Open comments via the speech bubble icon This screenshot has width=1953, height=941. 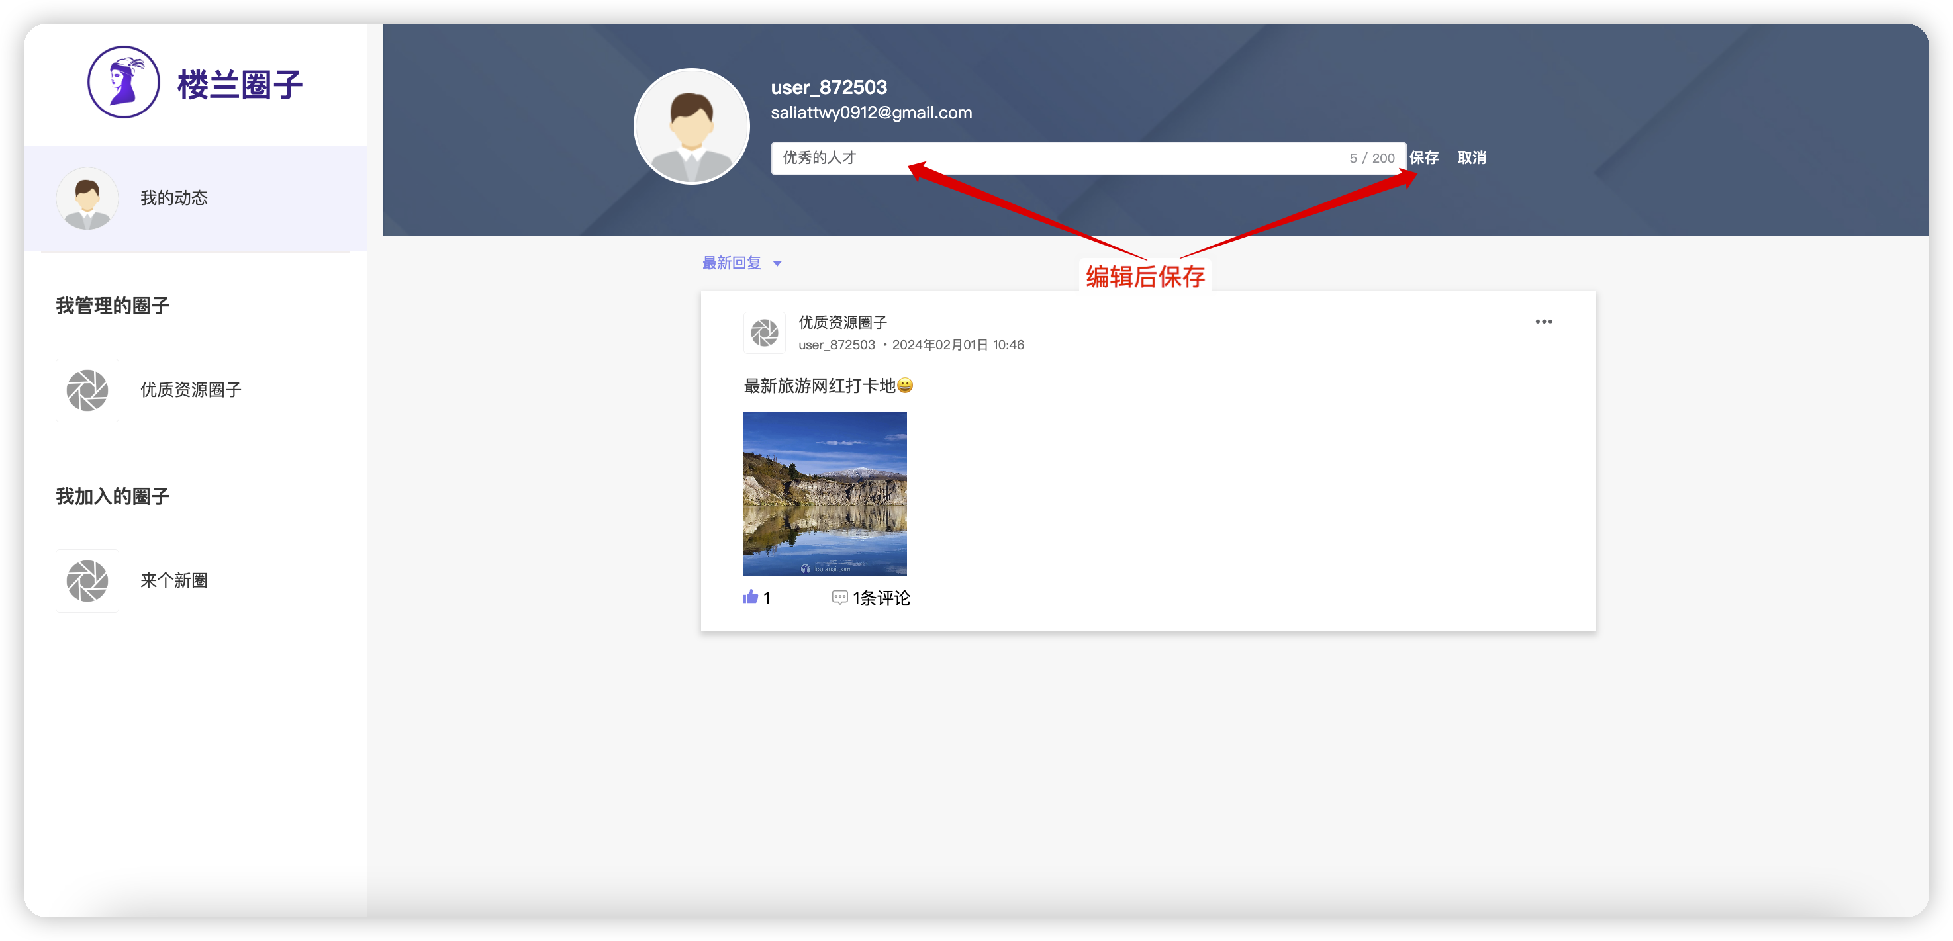click(x=839, y=597)
